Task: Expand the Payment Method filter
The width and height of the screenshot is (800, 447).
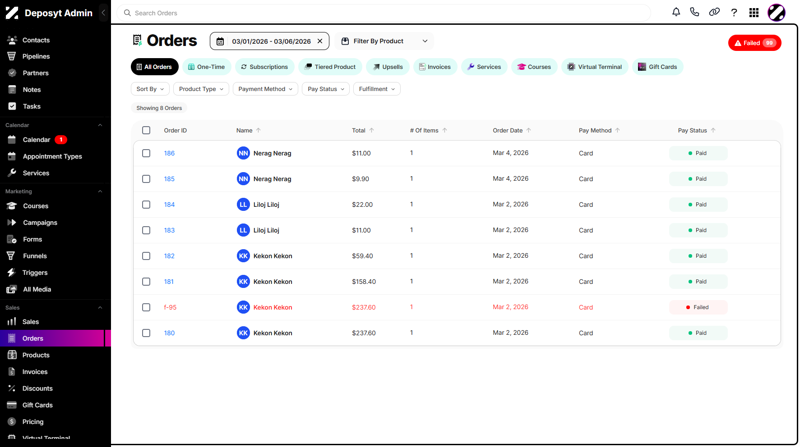Action: point(265,89)
